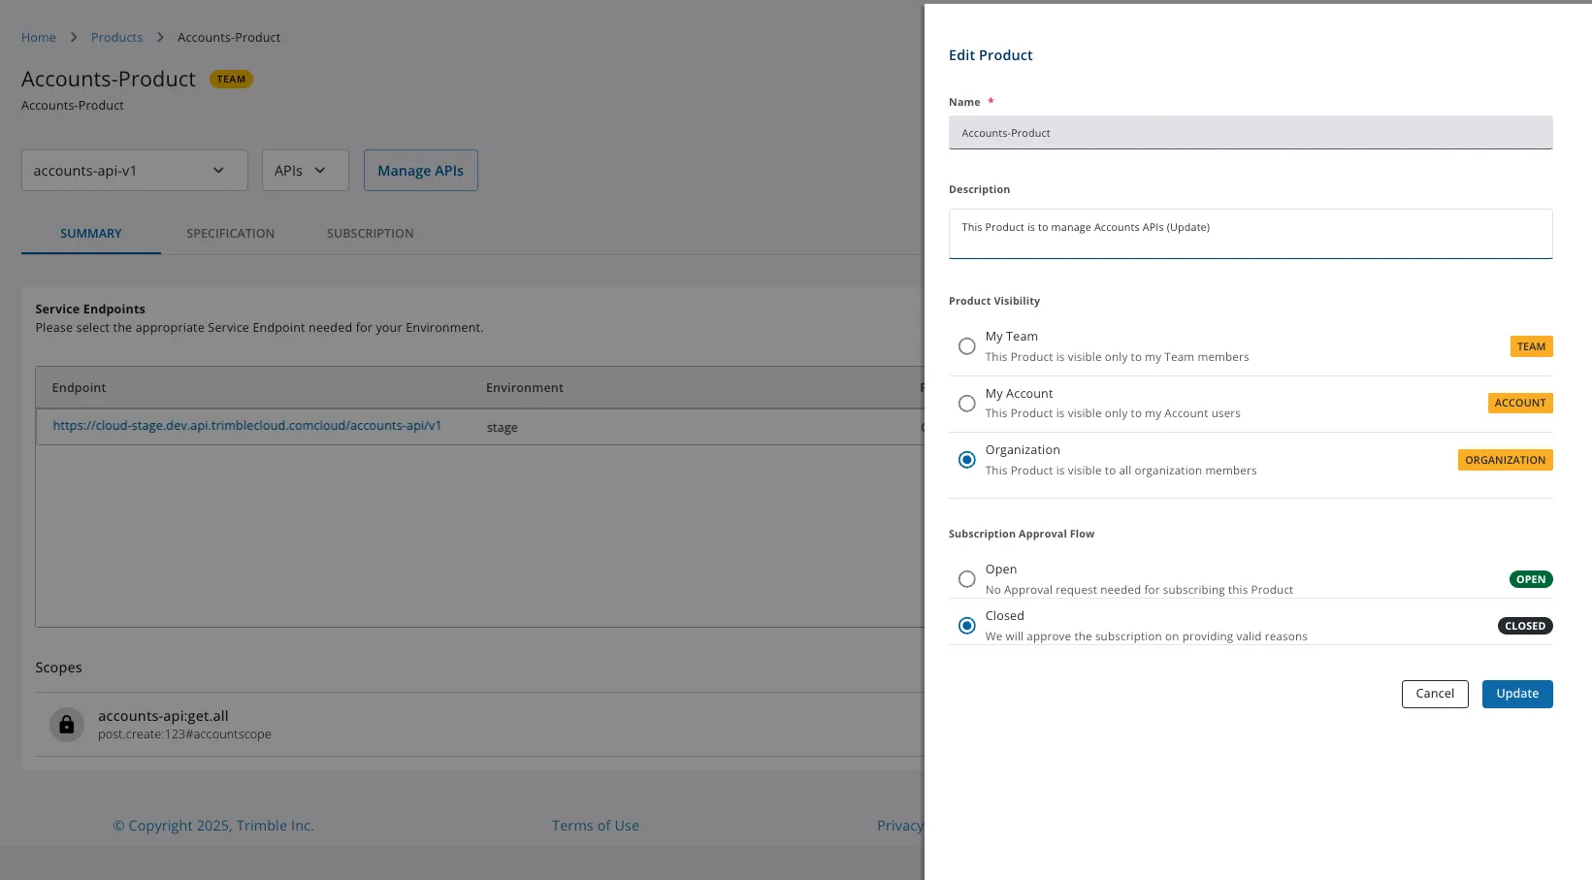
Task: Click the Description text area
Action: click(x=1251, y=234)
